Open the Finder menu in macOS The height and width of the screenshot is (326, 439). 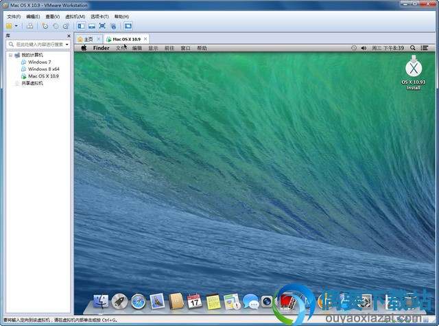click(x=101, y=48)
